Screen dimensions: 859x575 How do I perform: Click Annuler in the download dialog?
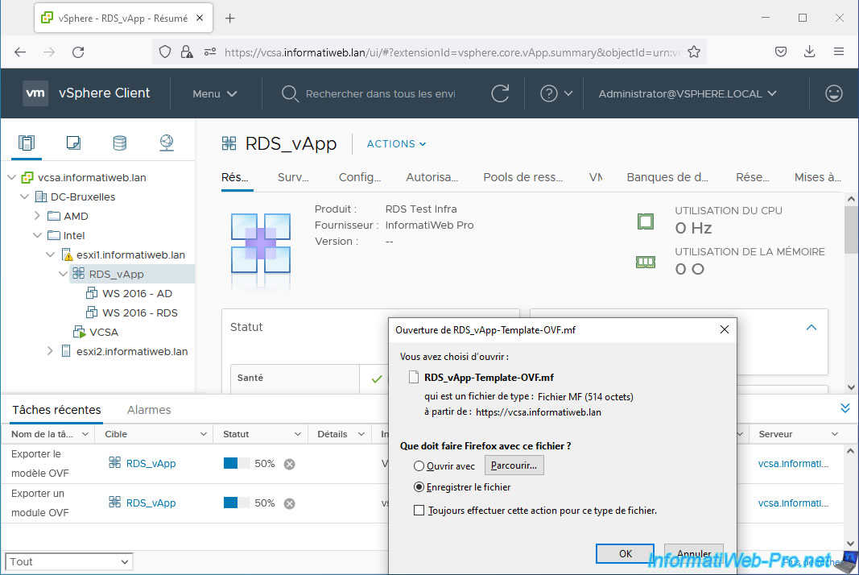[x=693, y=553]
